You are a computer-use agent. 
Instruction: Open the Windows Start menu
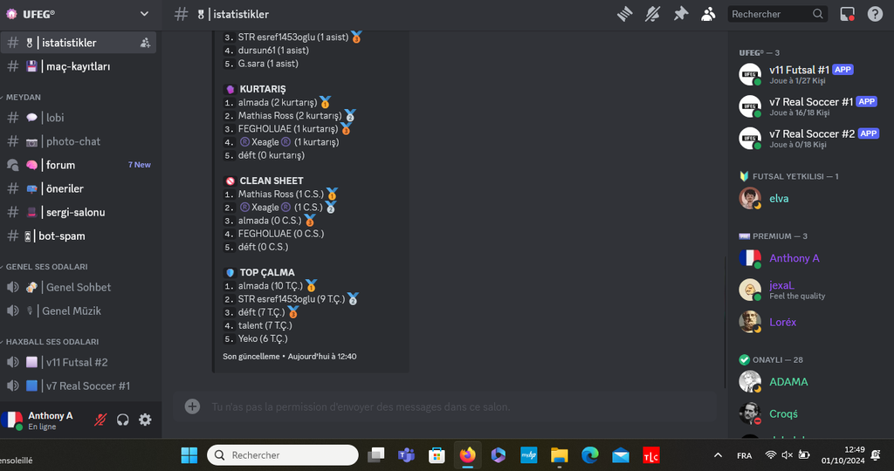tap(189, 455)
